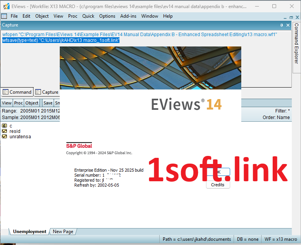Click the workfile View button
This screenshot has width=301, height=245.
click(7, 103)
